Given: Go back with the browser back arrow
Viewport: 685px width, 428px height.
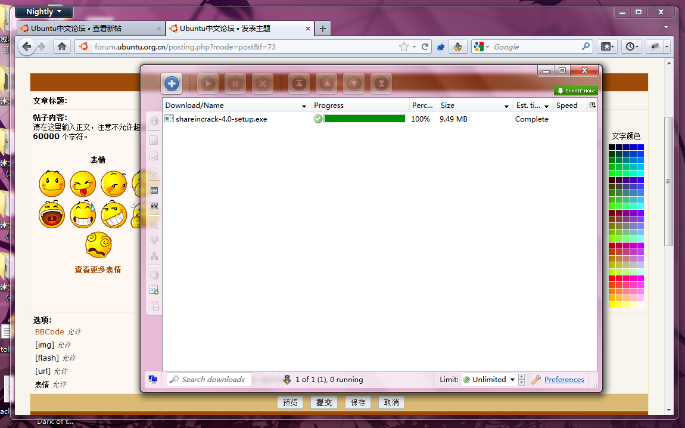Looking at the screenshot, I should (27, 46).
